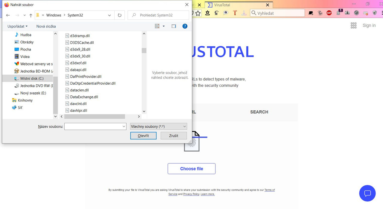Click the round cookie extension icon
Screen dimensions: 383x209
[356, 13]
